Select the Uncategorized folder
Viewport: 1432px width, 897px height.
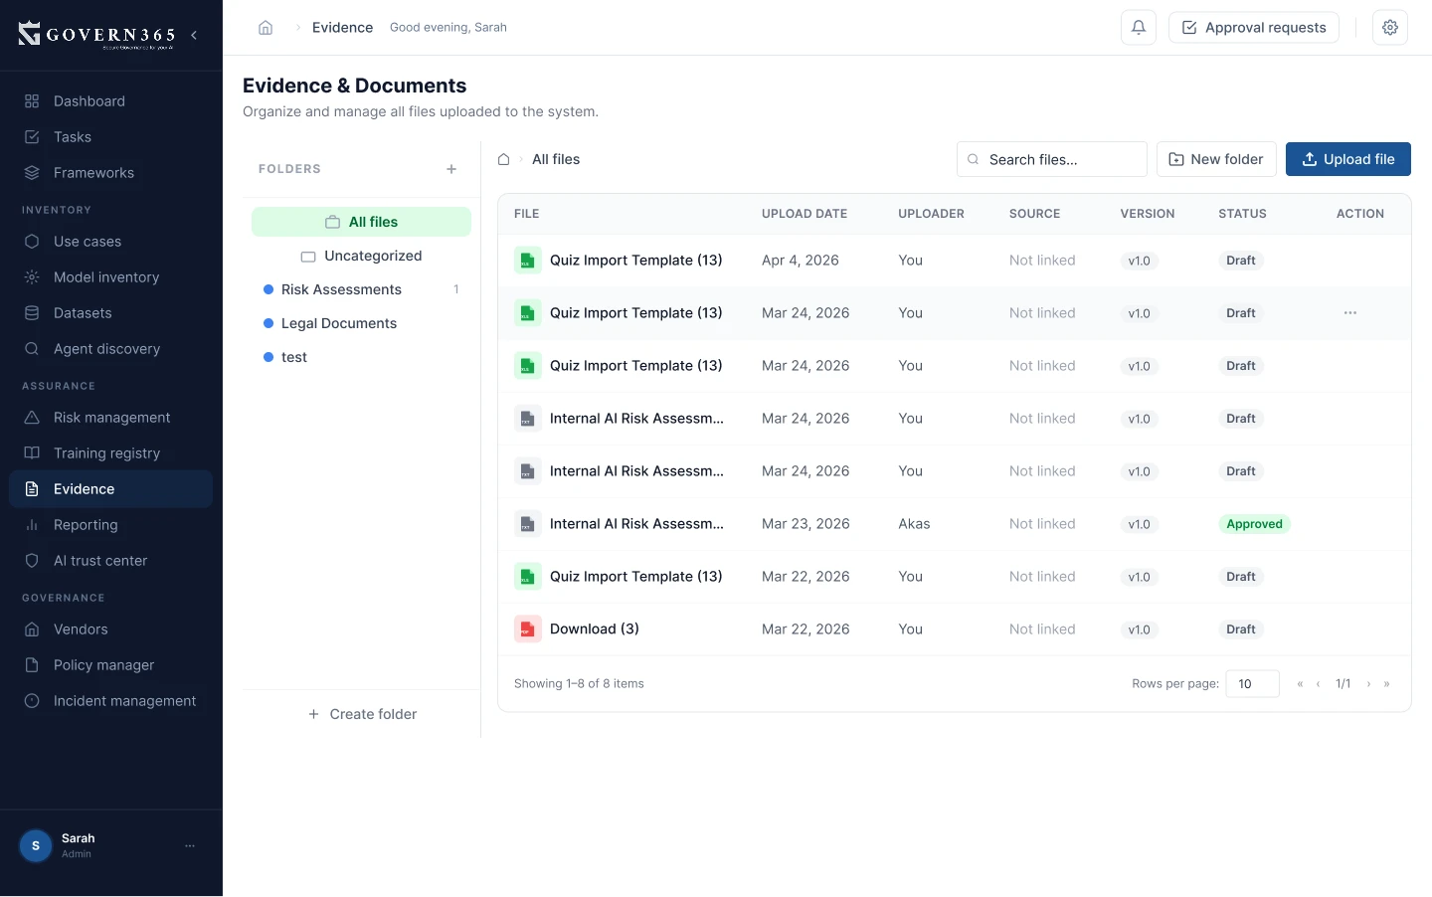[x=372, y=256]
